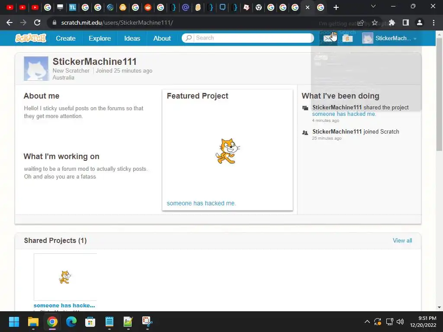Switch to the purple @ icon tab

pos(185,7)
